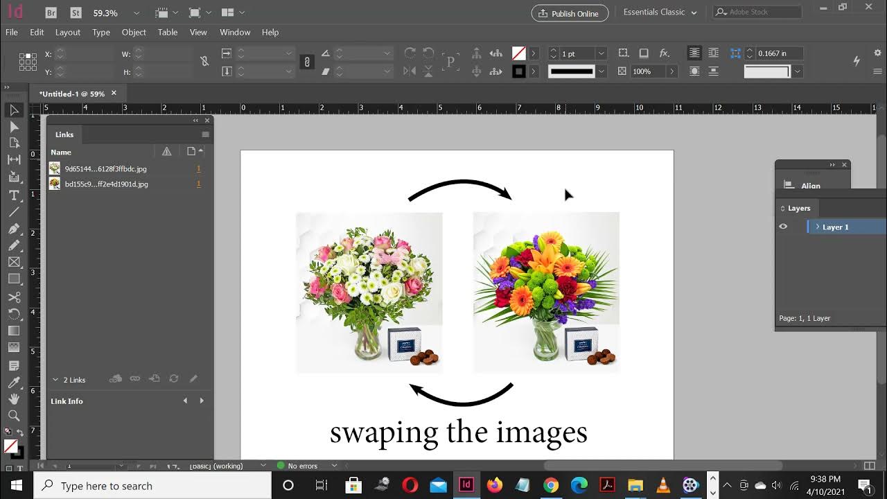Select the Type tool
Image resolution: width=887 pixels, height=499 pixels.
tap(14, 195)
